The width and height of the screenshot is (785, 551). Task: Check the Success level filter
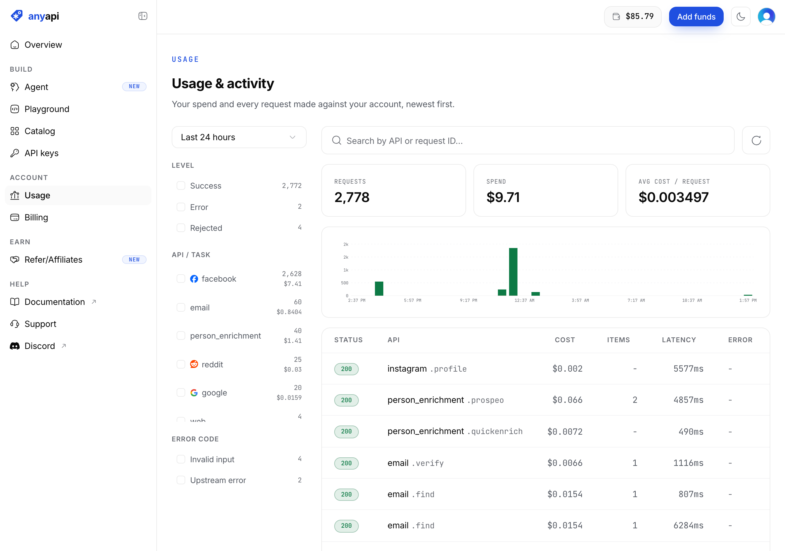(181, 186)
